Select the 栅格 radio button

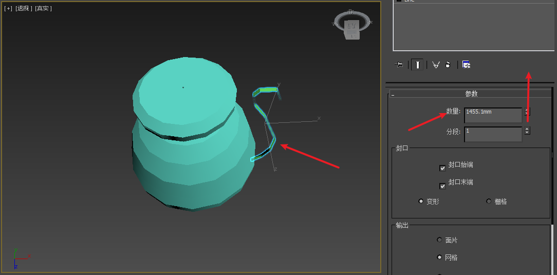tap(489, 201)
